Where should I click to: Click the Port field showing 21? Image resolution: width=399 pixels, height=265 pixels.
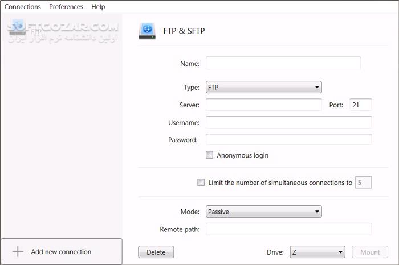(x=361, y=105)
